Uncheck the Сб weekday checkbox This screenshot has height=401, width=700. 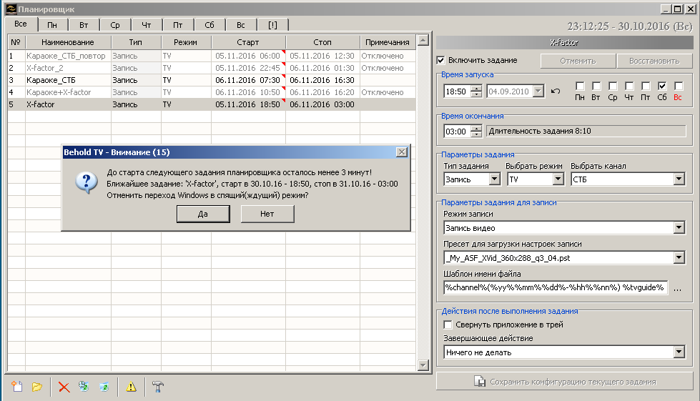[662, 86]
